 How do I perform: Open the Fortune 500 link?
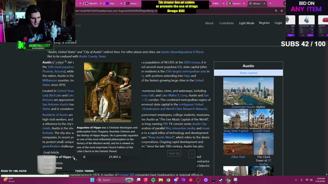coord(126,175)
